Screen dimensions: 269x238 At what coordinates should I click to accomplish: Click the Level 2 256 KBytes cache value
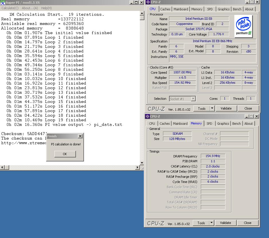coord(227,83)
